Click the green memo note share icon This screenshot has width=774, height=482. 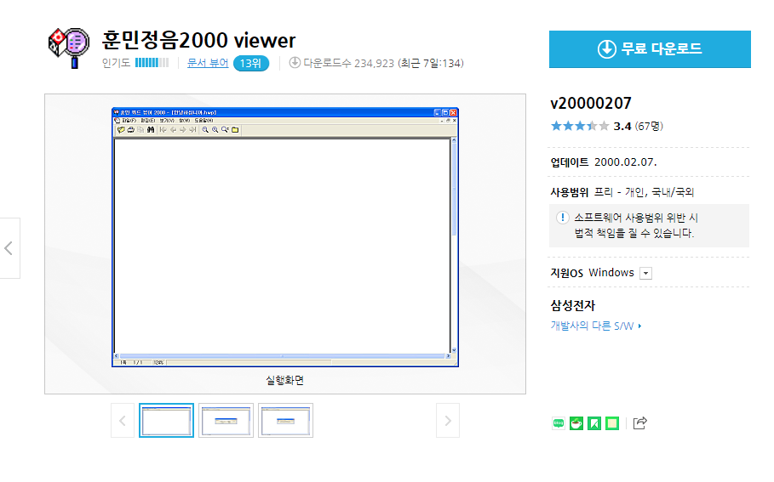click(612, 422)
